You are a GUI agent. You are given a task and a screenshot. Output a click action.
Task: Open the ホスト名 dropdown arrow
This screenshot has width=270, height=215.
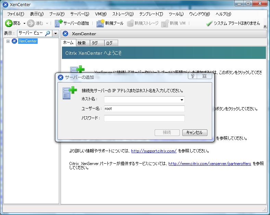(x=182, y=100)
